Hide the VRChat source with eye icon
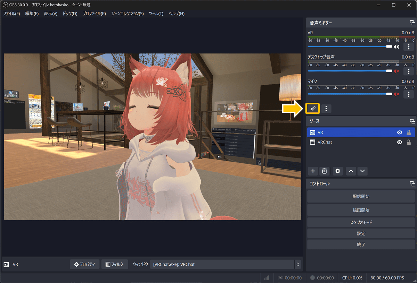Image resolution: width=417 pixels, height=283 pixels. [400, 142]
